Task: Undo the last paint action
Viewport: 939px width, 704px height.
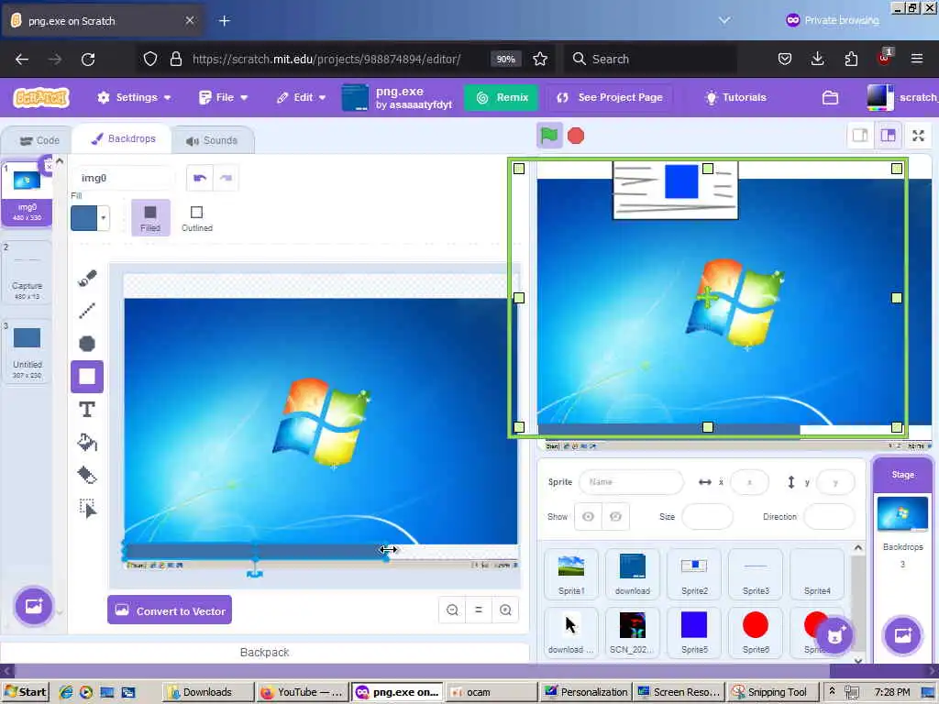Action: pos(199,178)
